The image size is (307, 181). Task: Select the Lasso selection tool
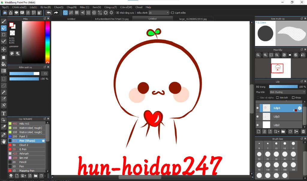(x=4, y=86)
